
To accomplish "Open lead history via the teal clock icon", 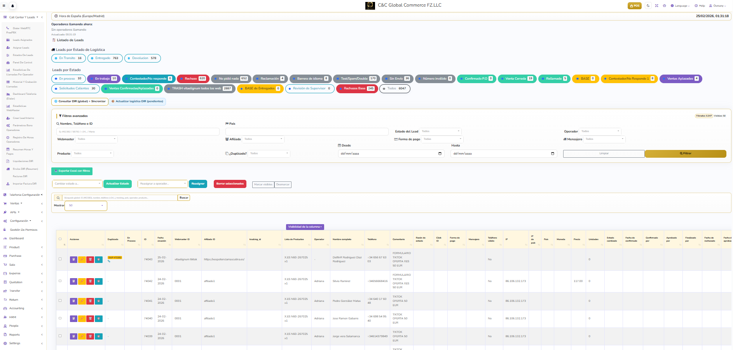I will point(99,259).
